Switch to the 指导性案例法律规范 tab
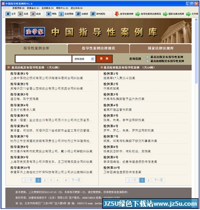Viewport: 200px width, 210px height. 98,48
